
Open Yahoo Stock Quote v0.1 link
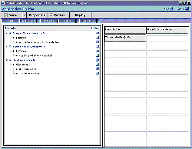(29, 47)
